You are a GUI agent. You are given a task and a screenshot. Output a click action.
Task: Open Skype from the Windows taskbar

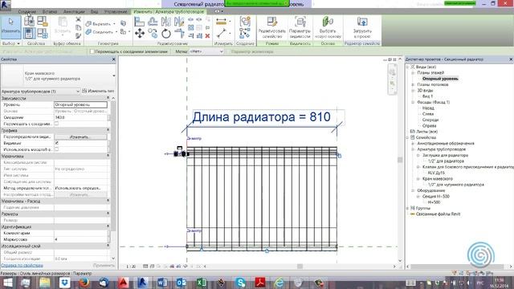pos(241,283)
